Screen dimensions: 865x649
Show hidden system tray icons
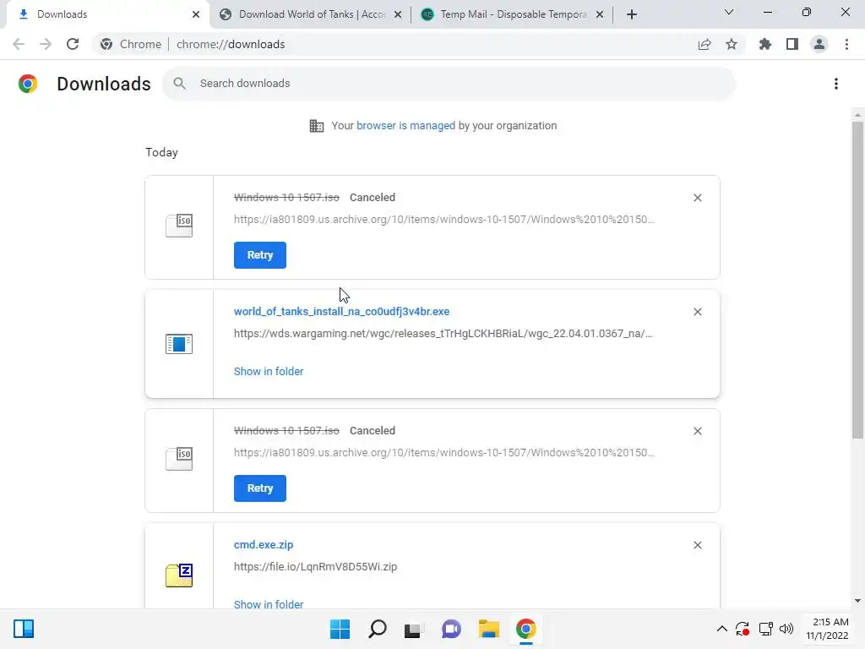(x=721, y=629)
